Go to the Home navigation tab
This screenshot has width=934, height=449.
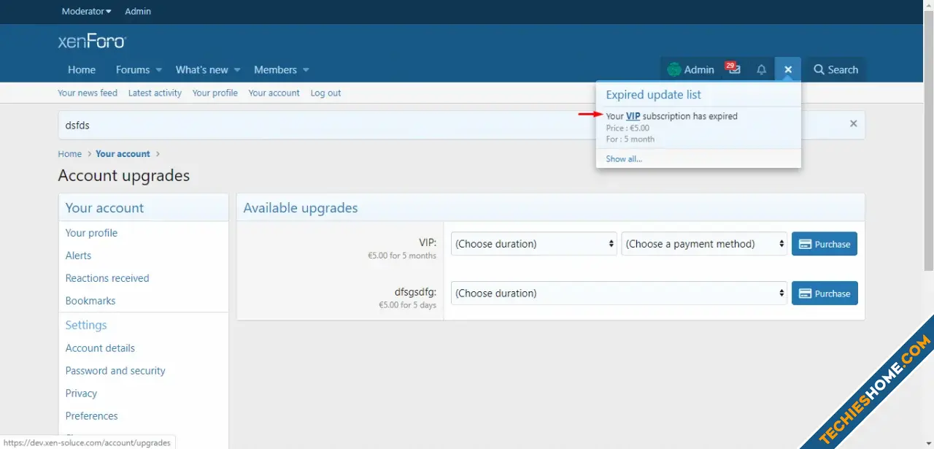pyautogui.click(x=82, y=69)
